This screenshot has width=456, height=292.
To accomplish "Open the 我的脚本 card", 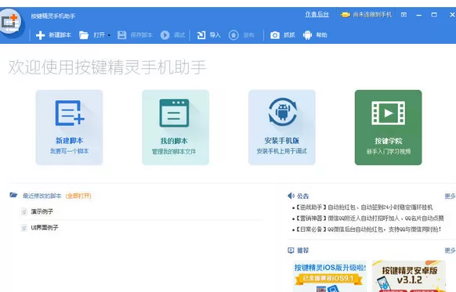I will [176, 128].
